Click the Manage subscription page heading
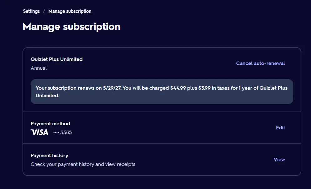This screenshot has height=189, width=311. point(71,27)
